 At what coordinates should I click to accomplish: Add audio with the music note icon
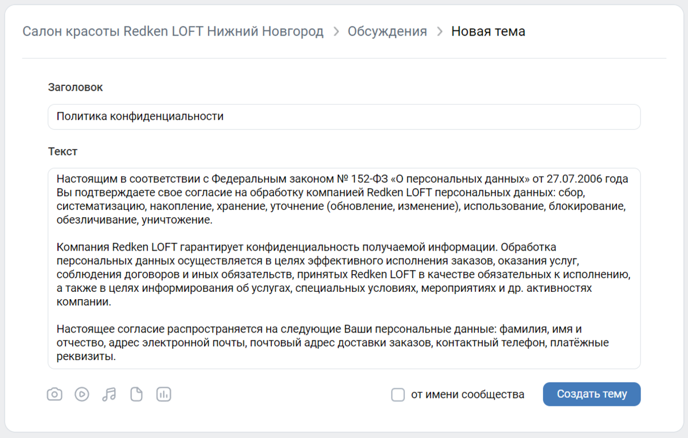(109, 394)
